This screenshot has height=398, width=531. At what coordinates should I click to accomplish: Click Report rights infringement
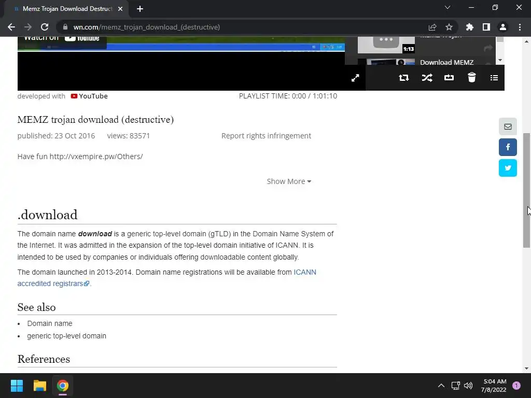(266, 136)
